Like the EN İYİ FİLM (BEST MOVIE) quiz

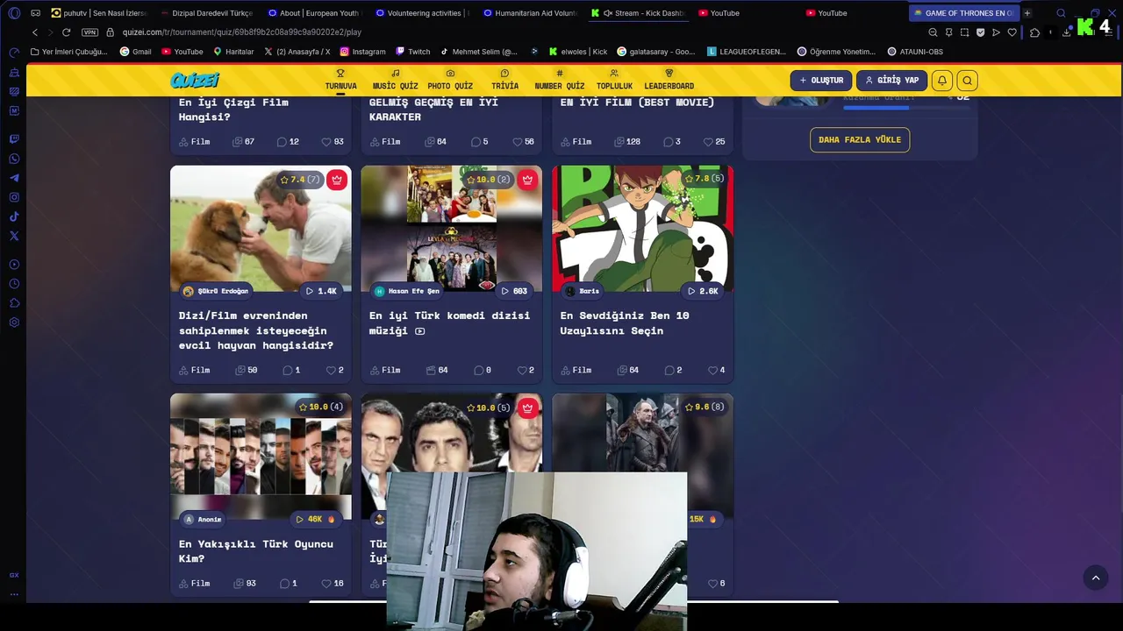point(714,141)
